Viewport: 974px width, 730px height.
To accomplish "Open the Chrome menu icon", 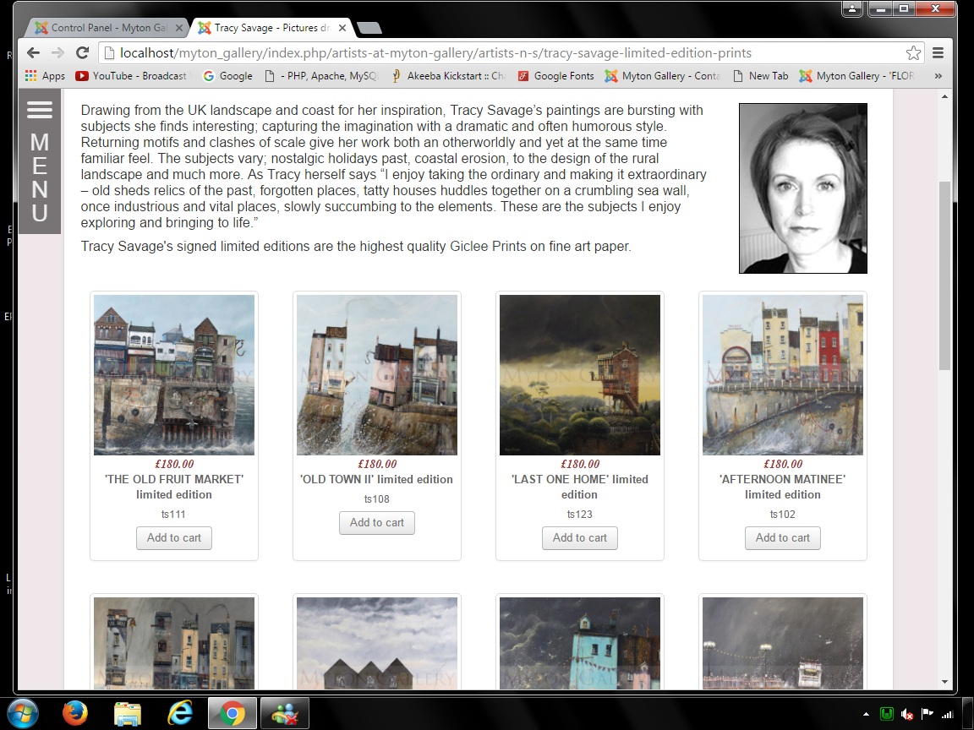I will [x=938, y=52].
